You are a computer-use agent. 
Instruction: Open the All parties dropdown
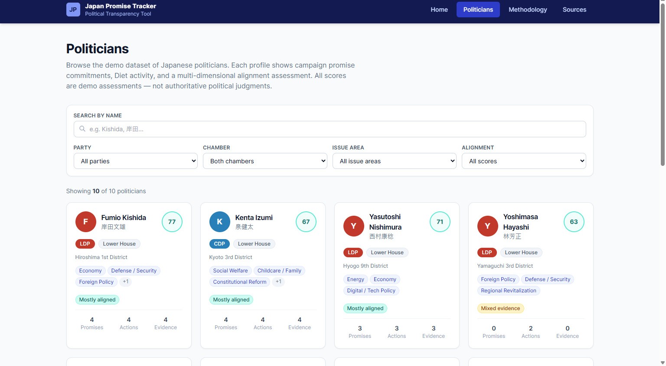tap(135, 161)
